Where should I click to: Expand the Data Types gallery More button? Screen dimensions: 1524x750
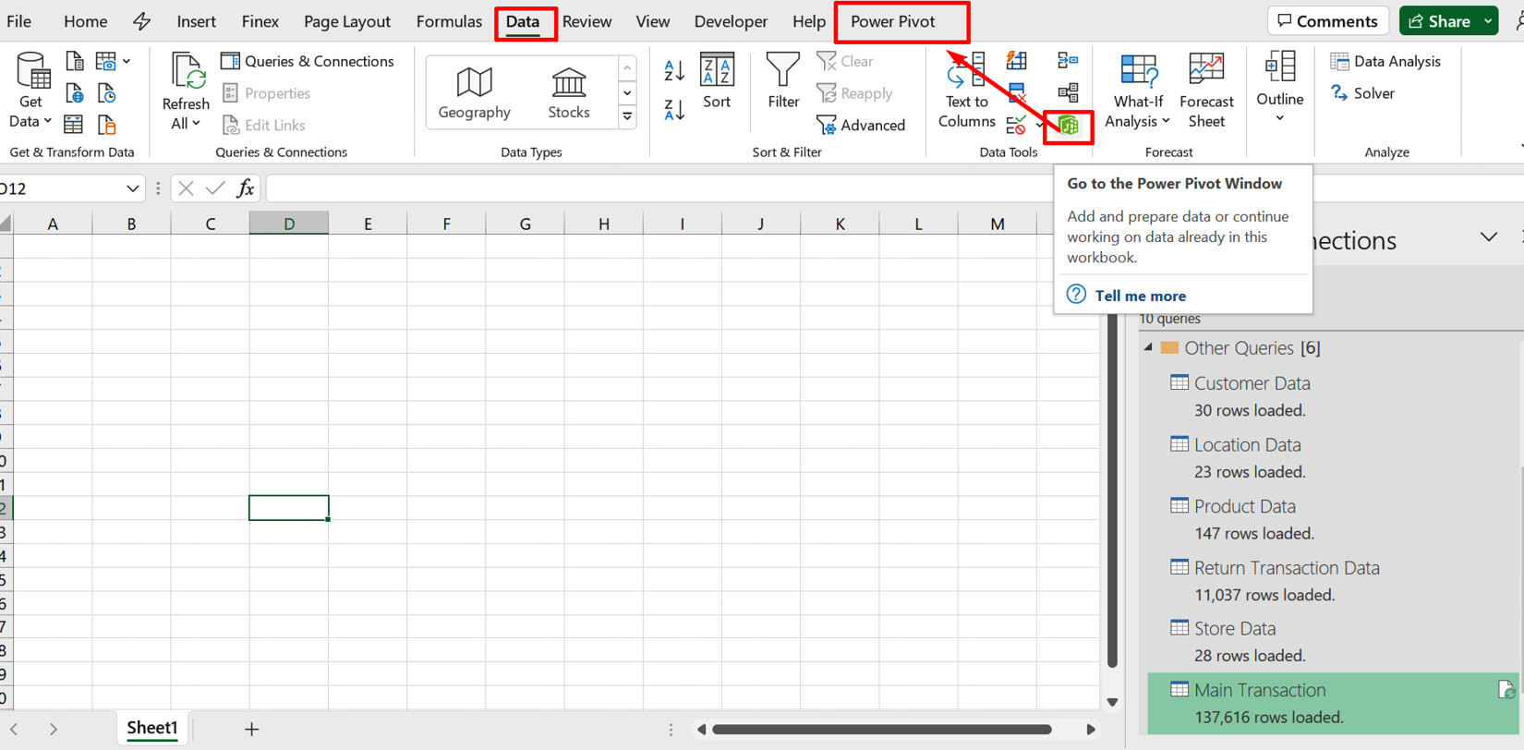(x=627, y=116)
